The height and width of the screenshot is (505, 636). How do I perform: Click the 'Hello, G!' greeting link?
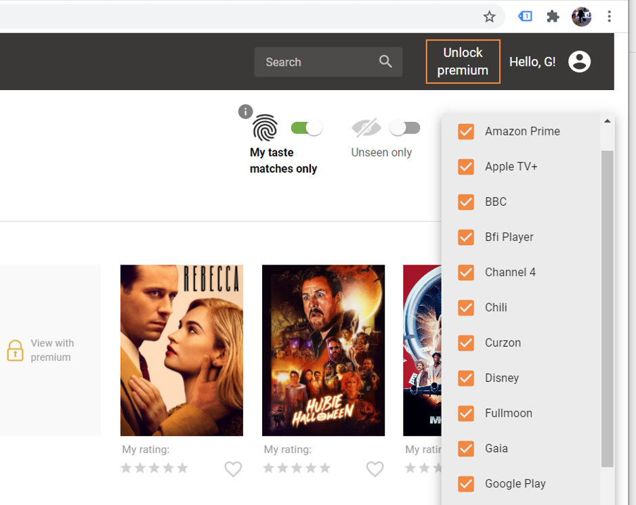(532, 62)
